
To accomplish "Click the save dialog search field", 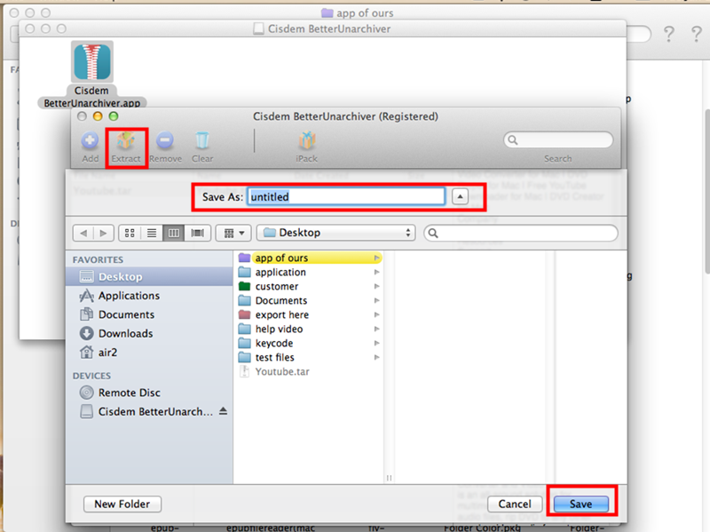I will coord(521,234).
